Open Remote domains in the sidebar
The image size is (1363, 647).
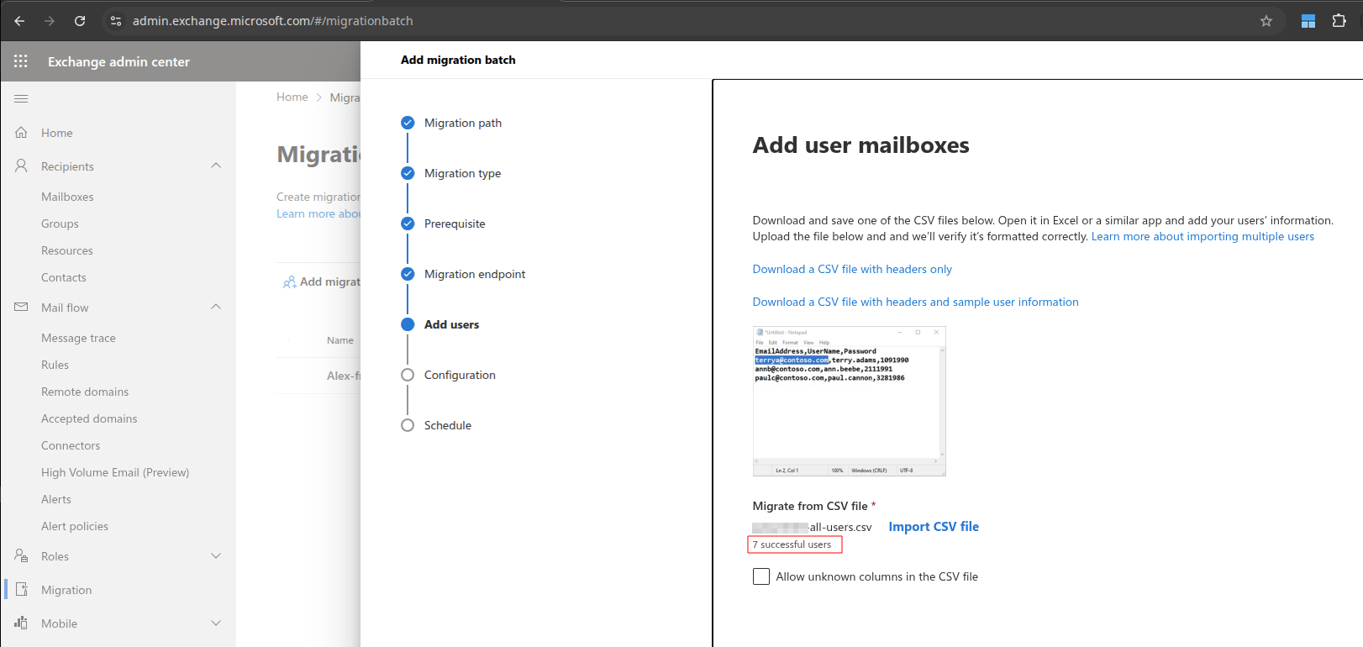(x=85, y=392)
